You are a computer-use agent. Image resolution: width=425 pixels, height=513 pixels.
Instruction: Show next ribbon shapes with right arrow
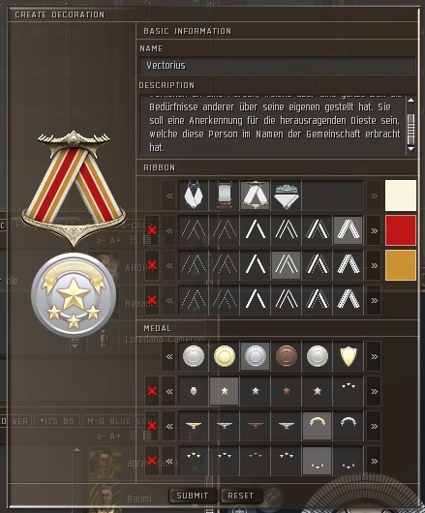pos(374,196)
